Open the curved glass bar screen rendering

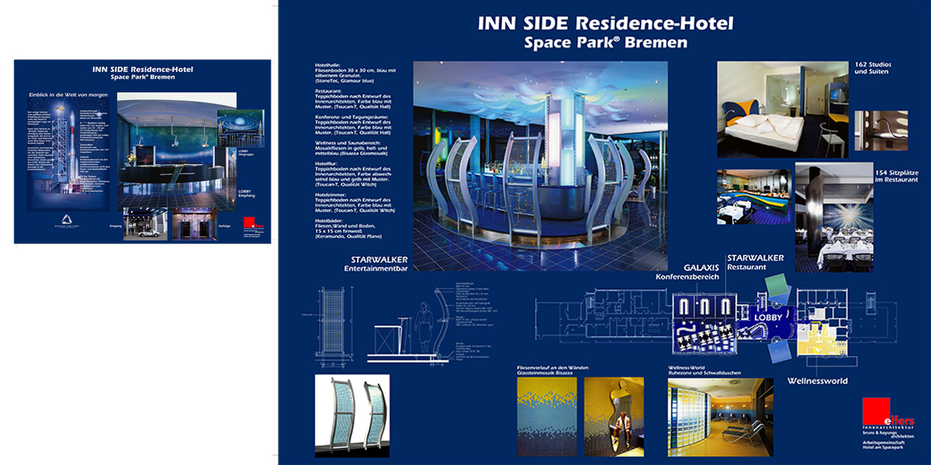tap(352, 415)
